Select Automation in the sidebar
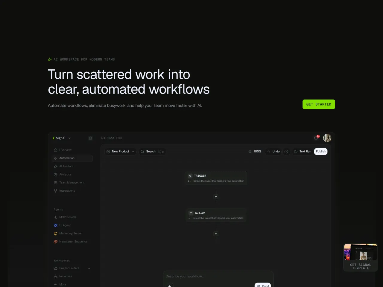This screenshot has height=287, width=383. click(x=72, y=158)
